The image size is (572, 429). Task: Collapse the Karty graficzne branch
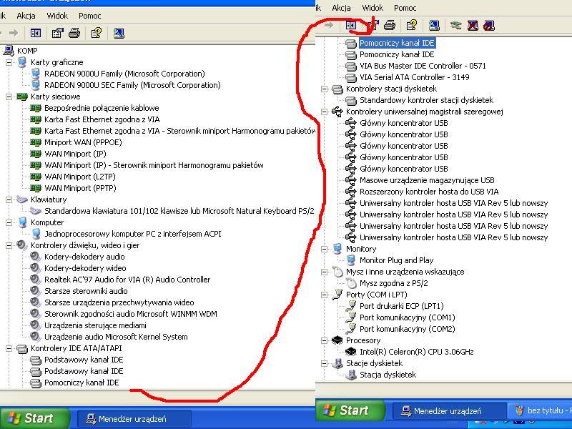point(9,62)
